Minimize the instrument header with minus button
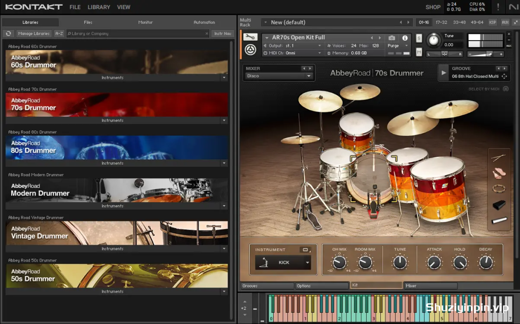This screenshot has height=324, width=520. tap(509, 40)
